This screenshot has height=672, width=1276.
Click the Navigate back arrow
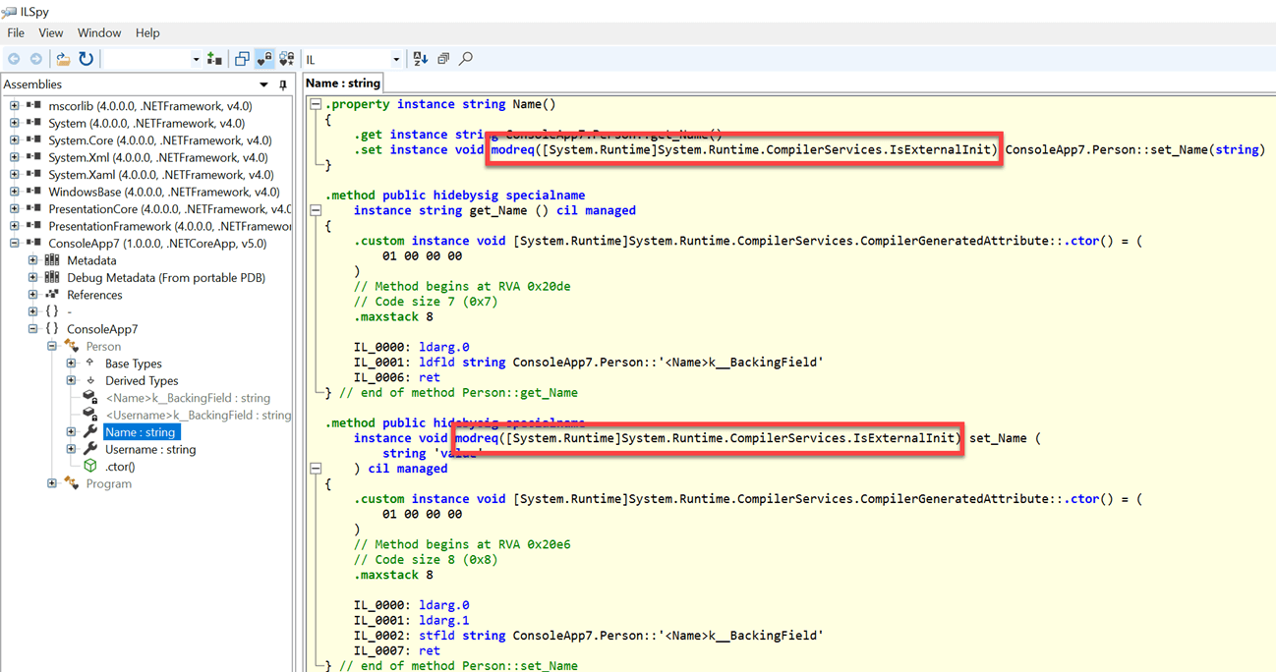(x=14, y=59)
